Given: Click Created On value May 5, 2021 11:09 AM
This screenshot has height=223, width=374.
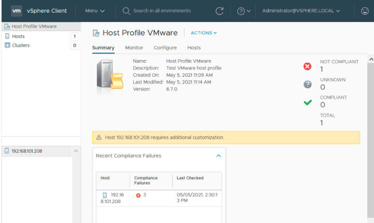Looking at the screenshot, I should pos(189,75).
